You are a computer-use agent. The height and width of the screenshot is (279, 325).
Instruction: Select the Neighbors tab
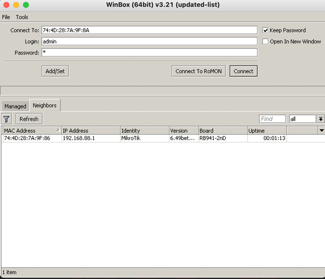pyautogui.click(x=45, y=105)
